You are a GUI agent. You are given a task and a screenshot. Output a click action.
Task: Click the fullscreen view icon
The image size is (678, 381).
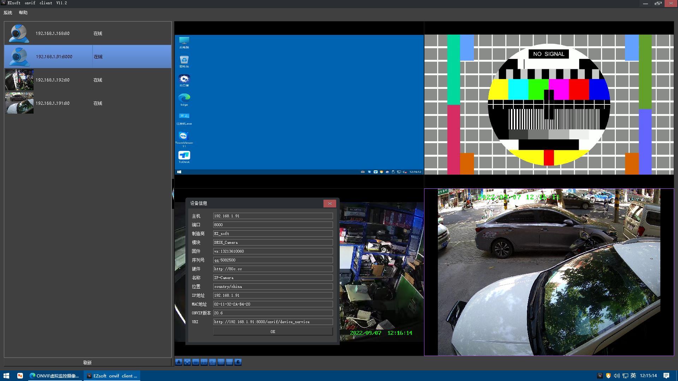click(x=187, y=362)
